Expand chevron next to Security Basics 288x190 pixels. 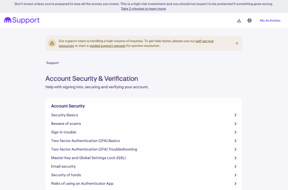[235, 115]
